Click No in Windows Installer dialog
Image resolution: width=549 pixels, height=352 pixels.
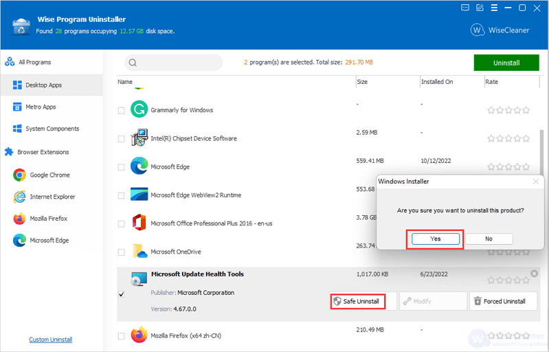coord(489,239)
